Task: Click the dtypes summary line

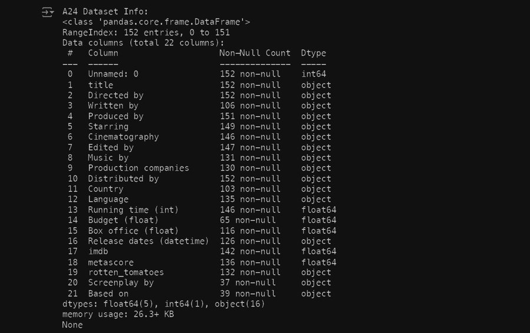Action: point(163,304)
